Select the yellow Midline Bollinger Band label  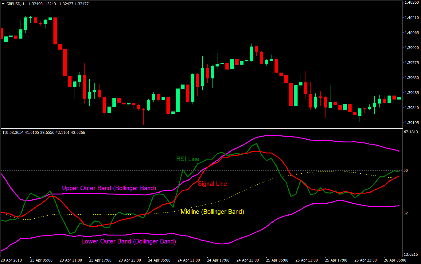212,212
